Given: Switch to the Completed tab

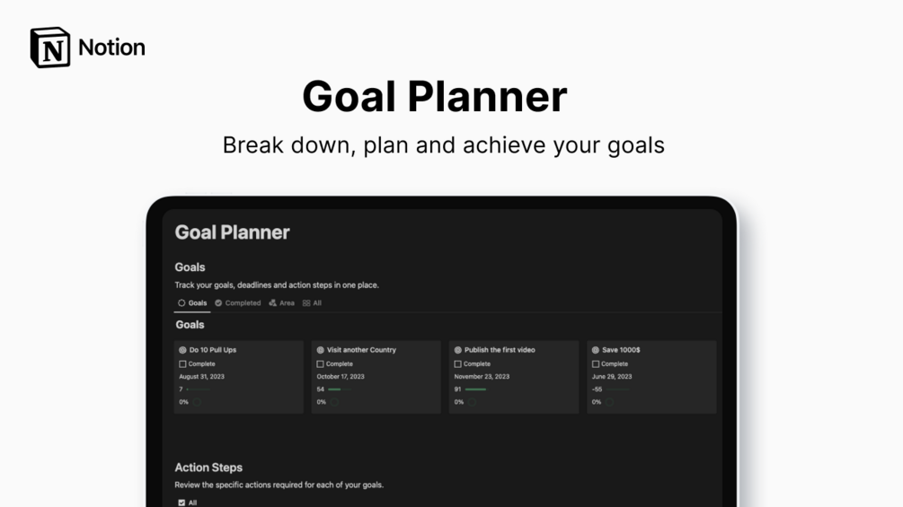Looking at the screenshot, I should [x=237, y=303].
